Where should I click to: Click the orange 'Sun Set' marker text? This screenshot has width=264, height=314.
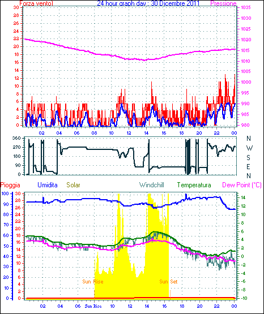click(x=168, y=282)
